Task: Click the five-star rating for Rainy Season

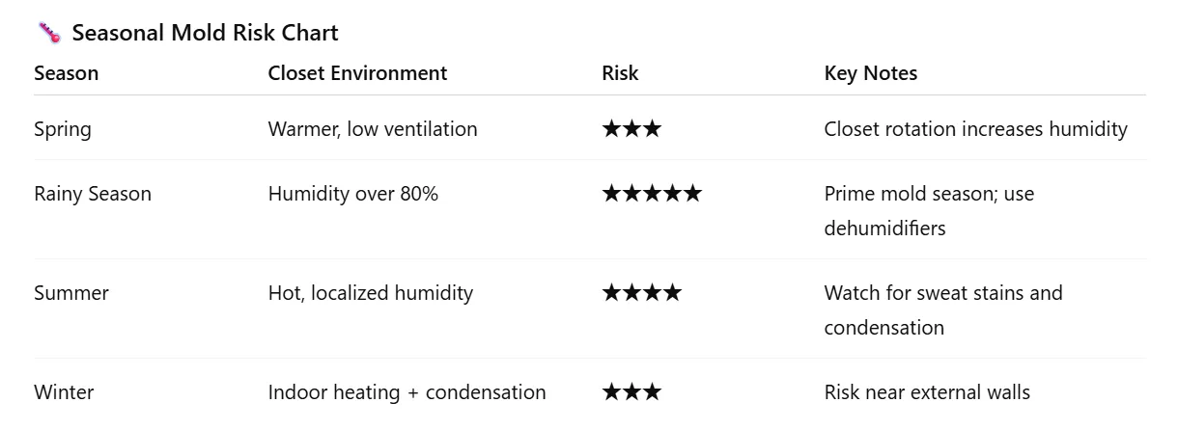Action: [652, 194]
